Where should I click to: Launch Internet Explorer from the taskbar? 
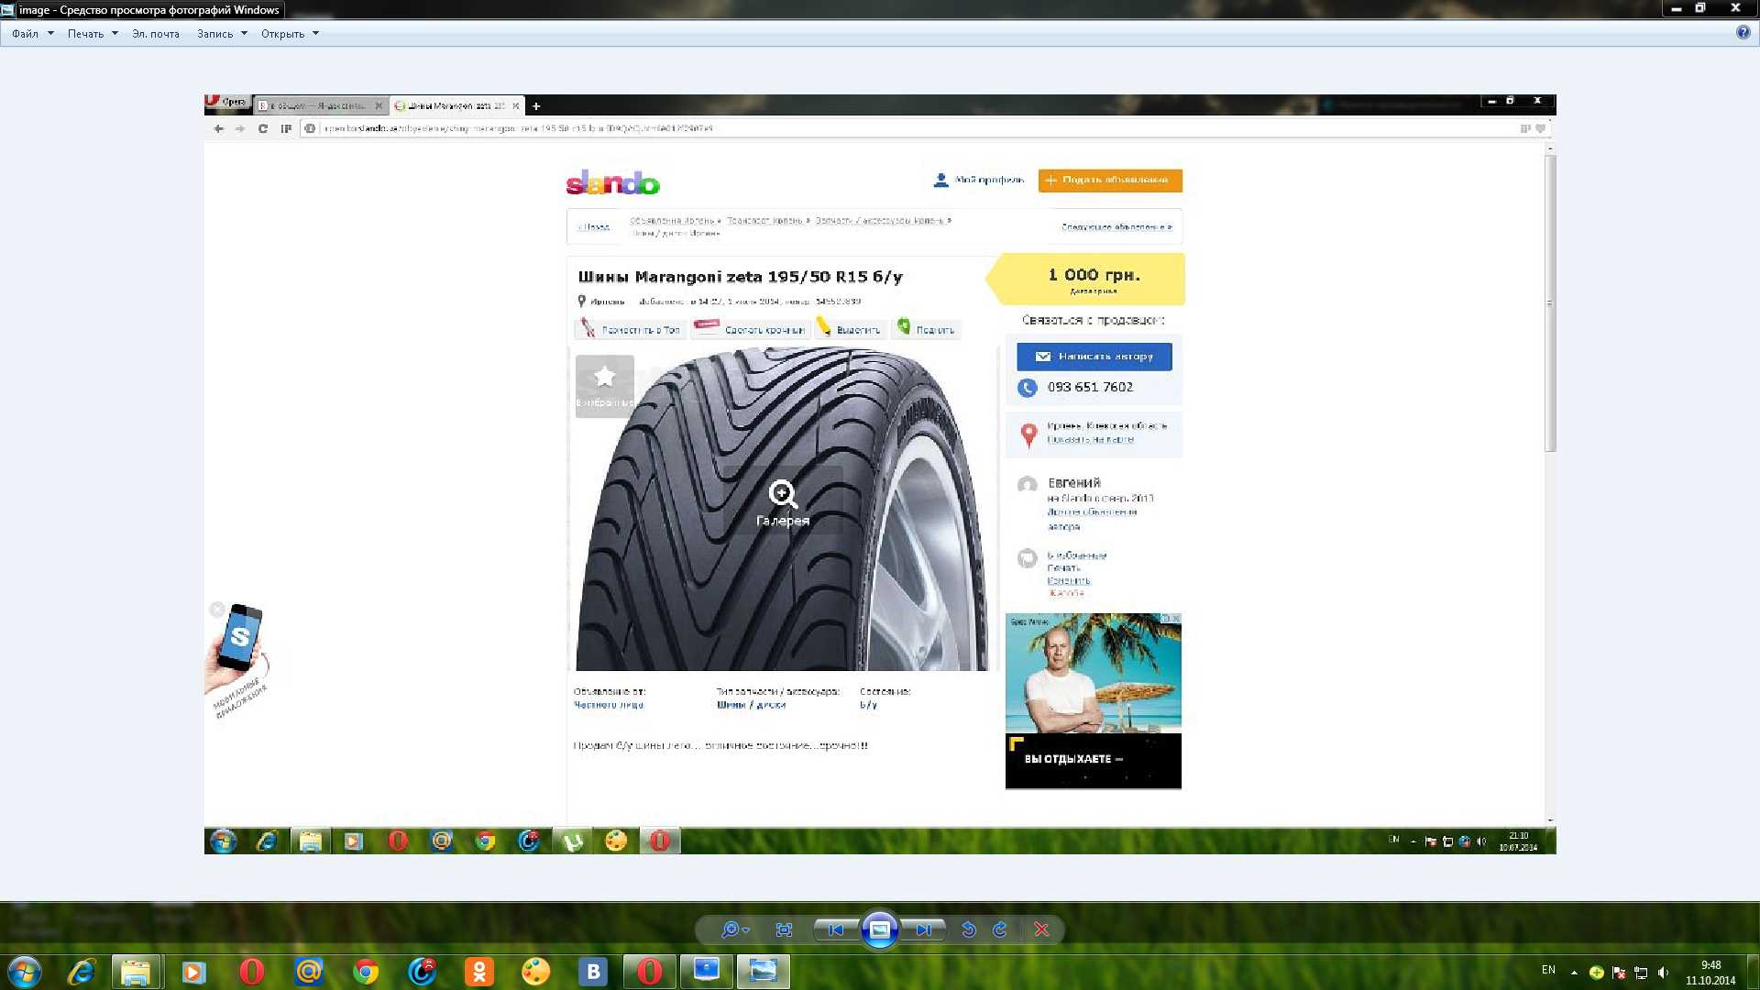[82, 972]
